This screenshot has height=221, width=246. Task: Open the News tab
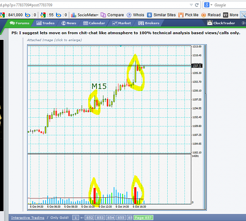(69, 23)
